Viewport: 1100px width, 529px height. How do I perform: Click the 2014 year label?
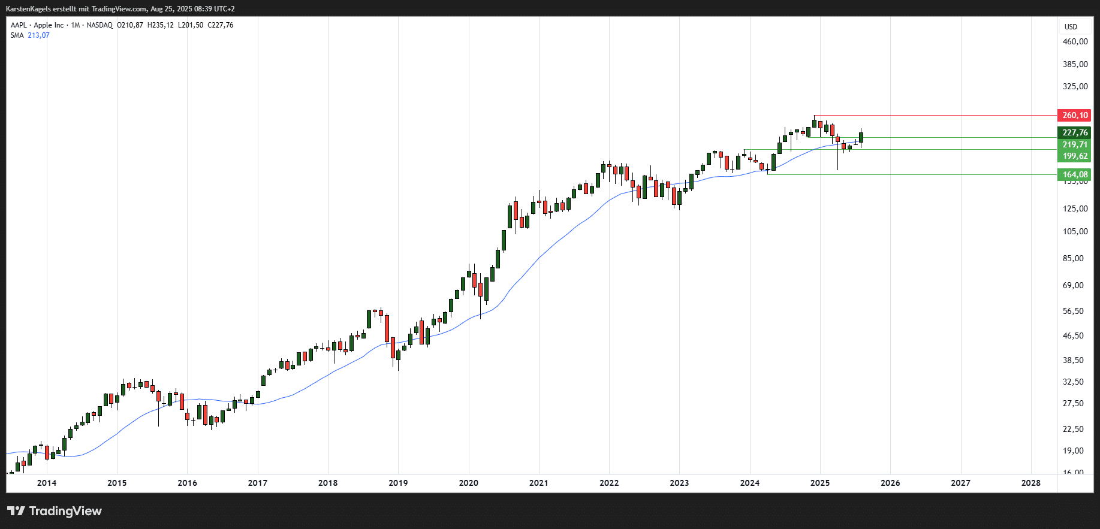(x=47, y=483)
